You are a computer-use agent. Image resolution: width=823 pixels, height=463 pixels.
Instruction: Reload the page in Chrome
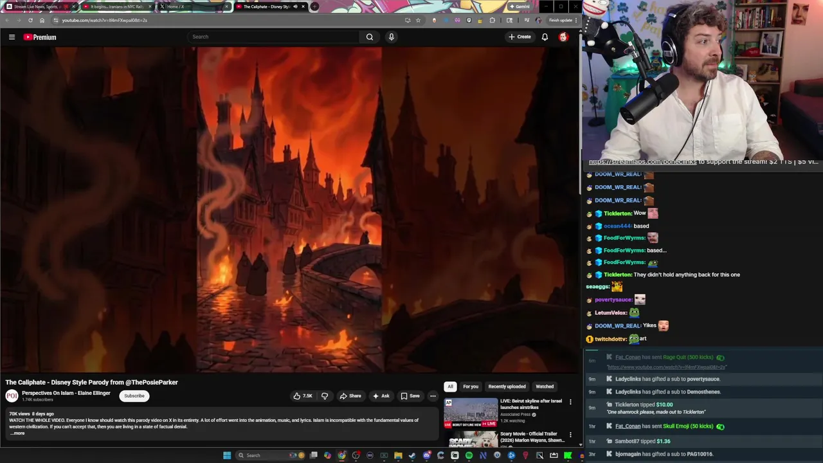(30, 20)
